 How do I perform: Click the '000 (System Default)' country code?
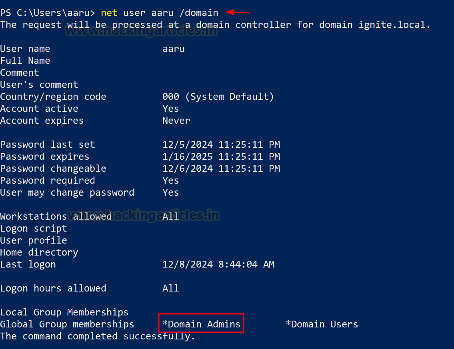click(x=218, y=97)
